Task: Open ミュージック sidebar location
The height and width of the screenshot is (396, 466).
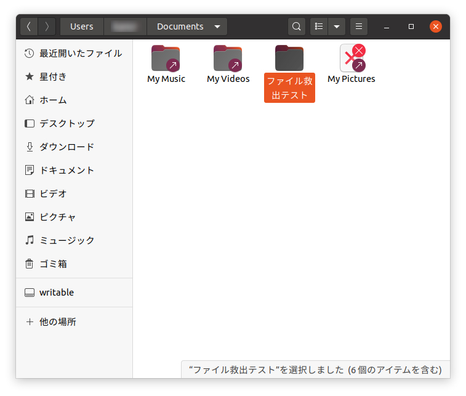Action: [74, 240]
